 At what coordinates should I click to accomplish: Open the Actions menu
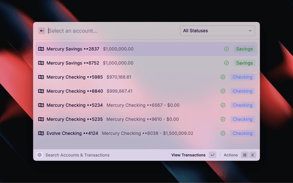pos(231,155)
